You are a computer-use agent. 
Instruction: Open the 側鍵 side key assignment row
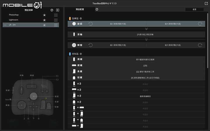[x=136, y=59]
